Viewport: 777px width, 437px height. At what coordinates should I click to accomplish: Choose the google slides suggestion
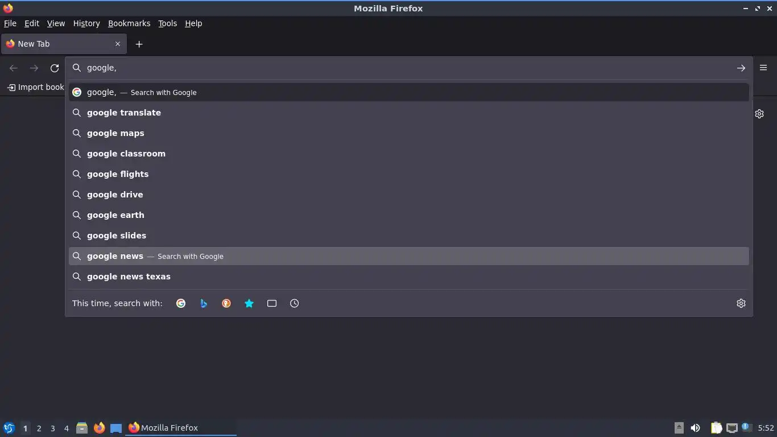[x=409, y=236]
